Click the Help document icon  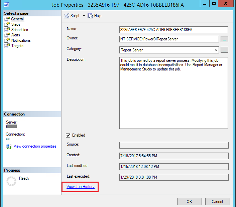coord(90,16)
